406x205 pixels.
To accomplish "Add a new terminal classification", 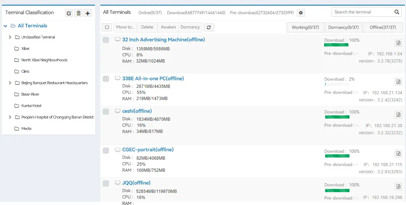I will click(88, 13).
